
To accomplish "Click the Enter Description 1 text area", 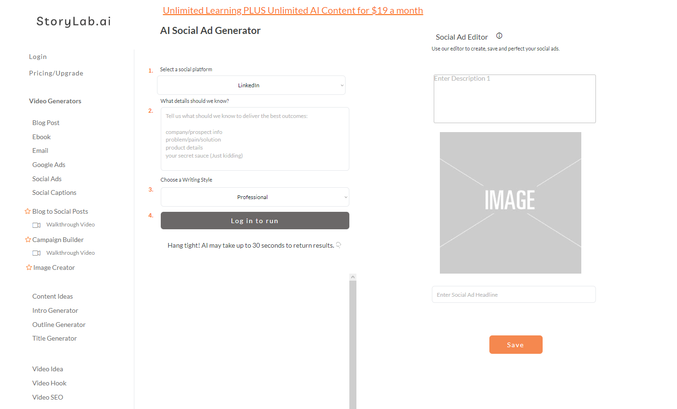I will point(514,99).
